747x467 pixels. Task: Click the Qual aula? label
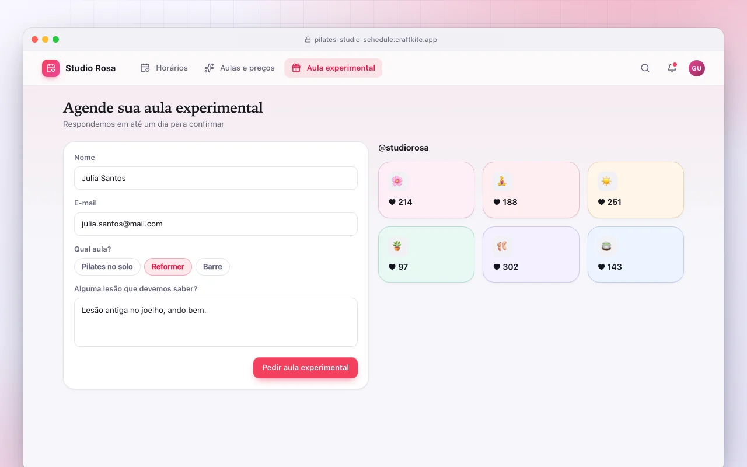[x=92, y=249]
